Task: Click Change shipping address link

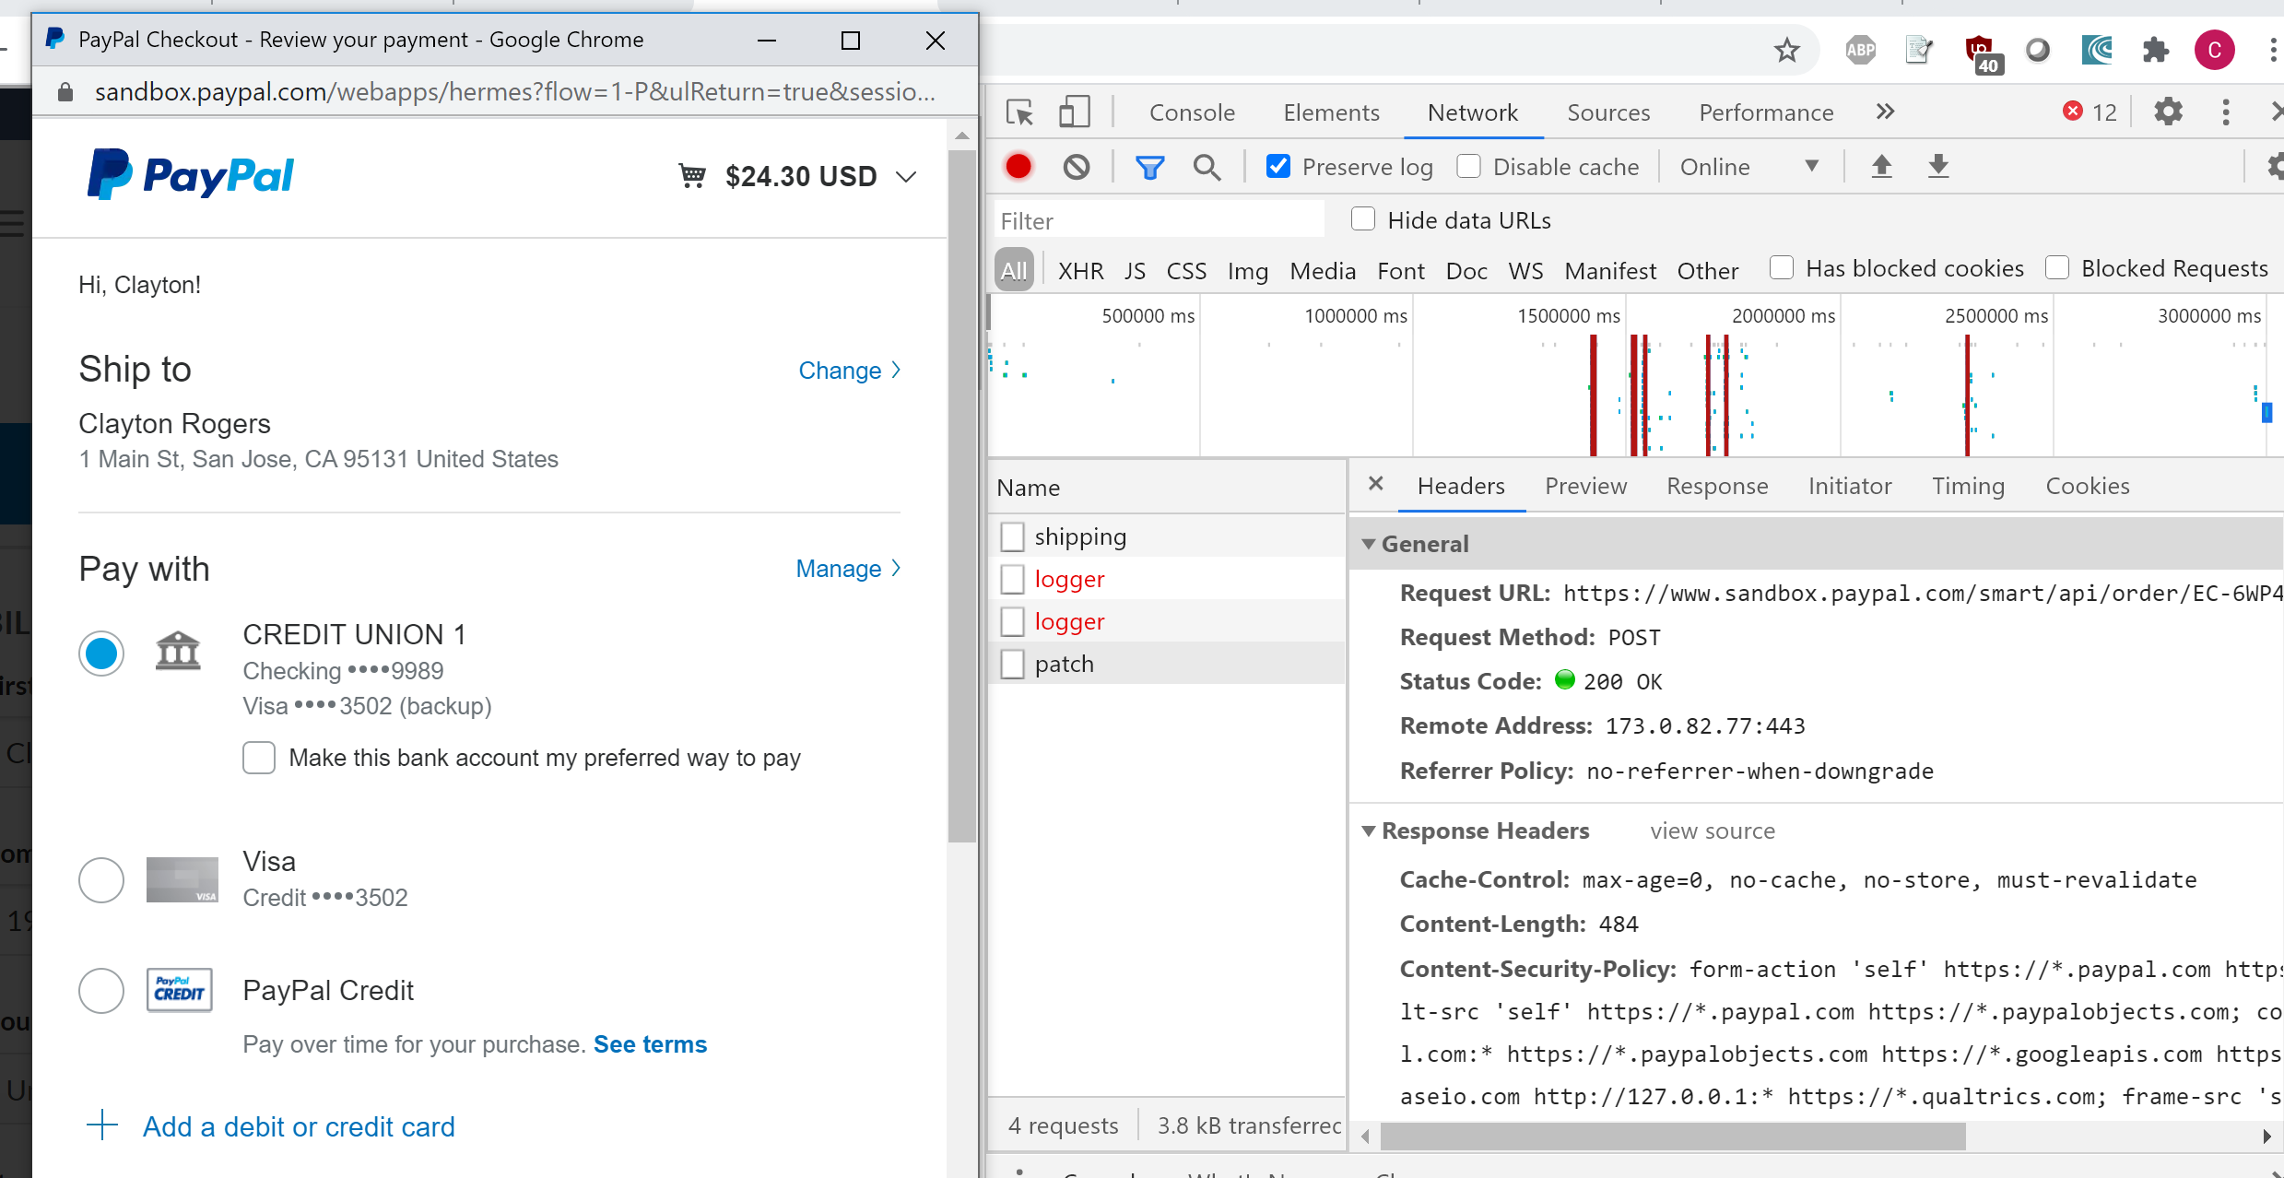Action: click(849, 371)
